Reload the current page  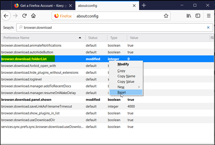[x=24, y=16]
